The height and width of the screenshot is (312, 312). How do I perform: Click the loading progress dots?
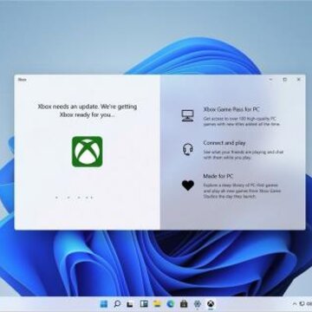tap(75, 198)
